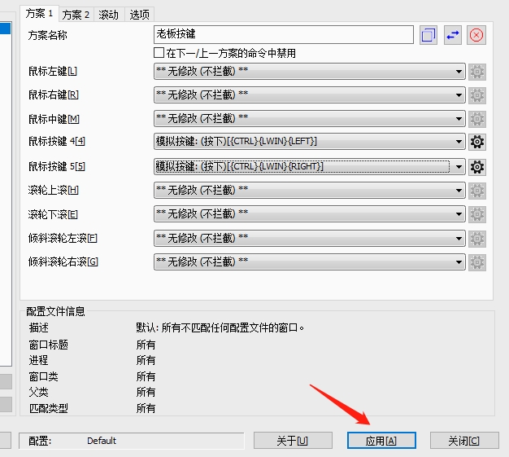Click the red circle X reset icon
Screen dimensions: 509x457
coord(476,35)
